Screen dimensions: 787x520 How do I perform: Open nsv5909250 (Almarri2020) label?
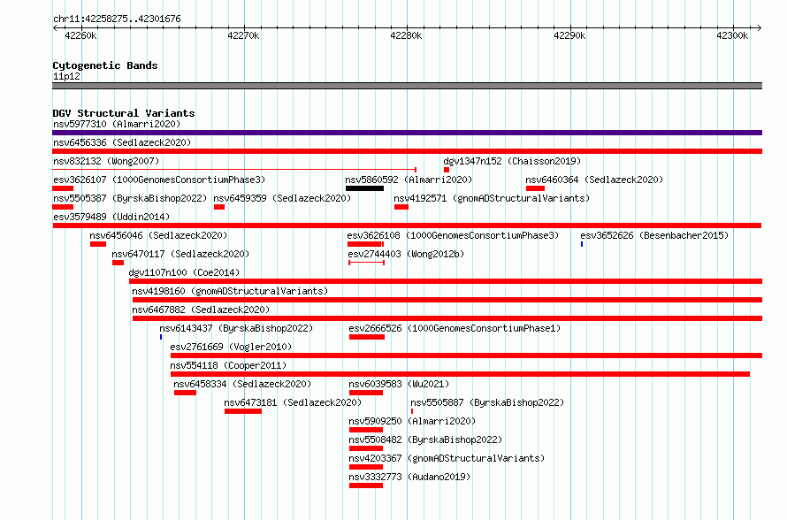(x=412, y=421)
